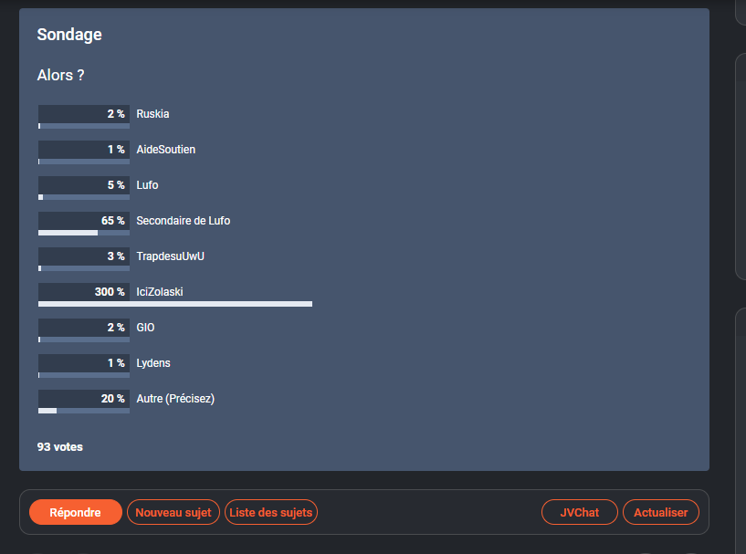Choose the Secondaire de Lufo option
This screenshot has width=746, height=554.
183,221
